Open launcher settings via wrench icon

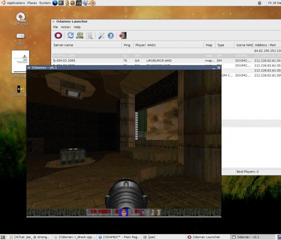101,35
